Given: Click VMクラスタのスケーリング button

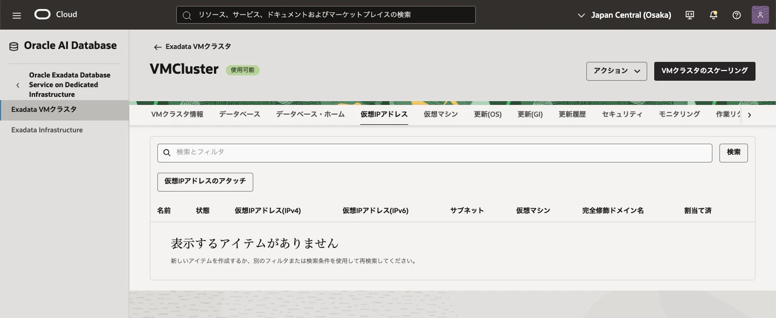Looking at the screenshot, I should pyautogui.click(x=705, y=71).
